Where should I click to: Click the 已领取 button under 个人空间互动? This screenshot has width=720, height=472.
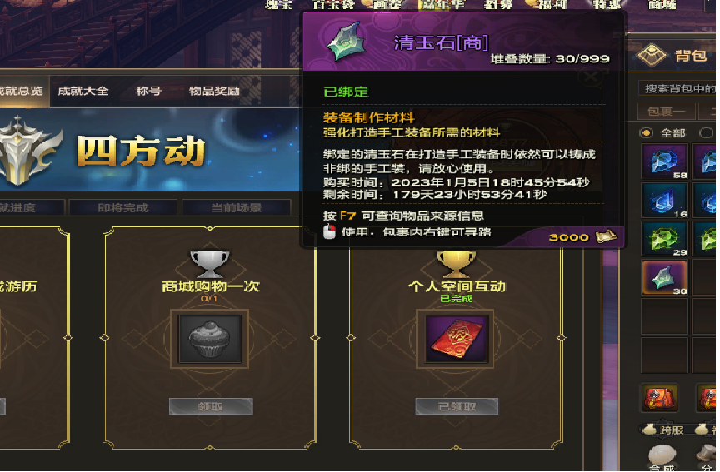[x=457, y=406]
